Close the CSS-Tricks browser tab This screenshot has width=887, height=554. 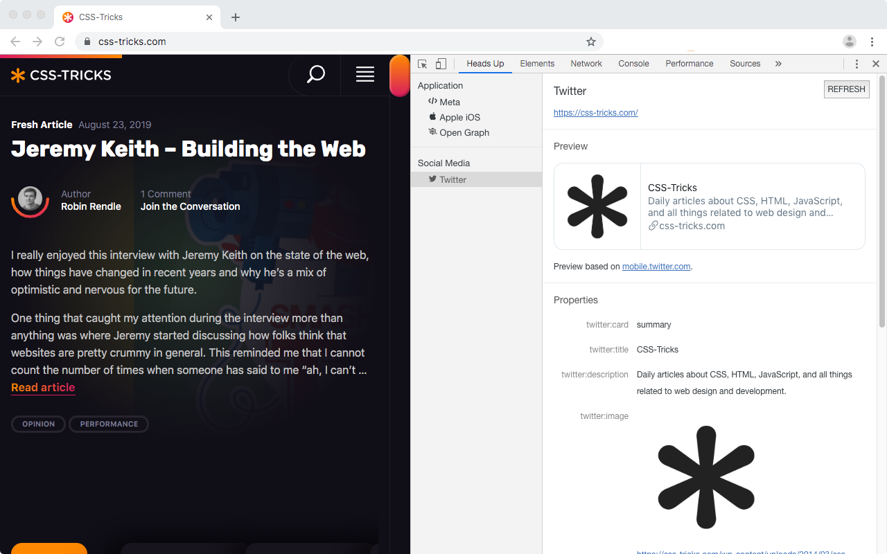[209, 17]
